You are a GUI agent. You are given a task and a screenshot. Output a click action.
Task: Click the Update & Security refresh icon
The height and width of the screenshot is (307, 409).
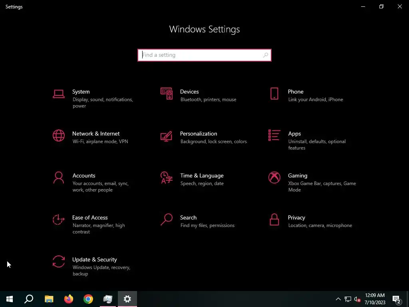click(x=59, y=261)
